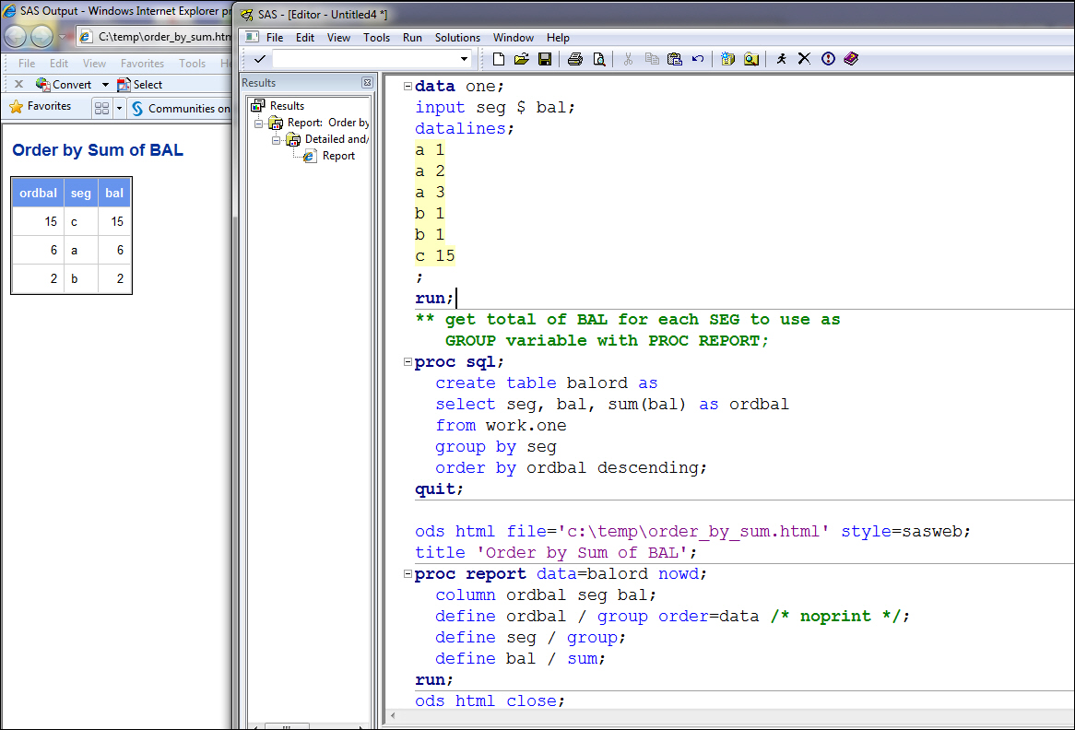Collapse the 'Detailed and/' tree node
This screenshot has height=730, width=1075.
(277, 139)
